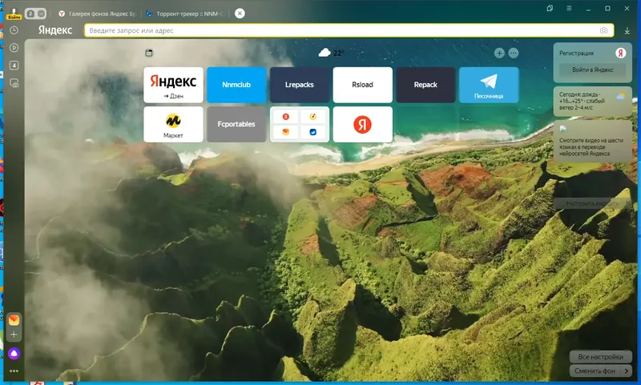Switch to Галерея фонов Яндекс tab
This screenshot has width=641, height=385.
[x=97, y=14]
